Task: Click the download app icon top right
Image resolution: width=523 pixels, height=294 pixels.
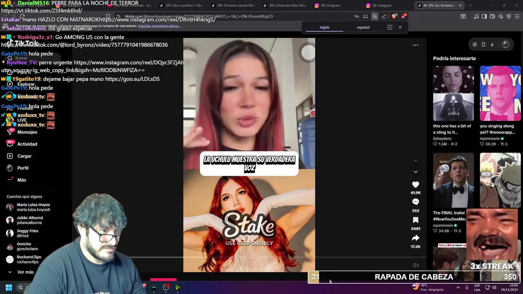Action: [x=492, y=45]
